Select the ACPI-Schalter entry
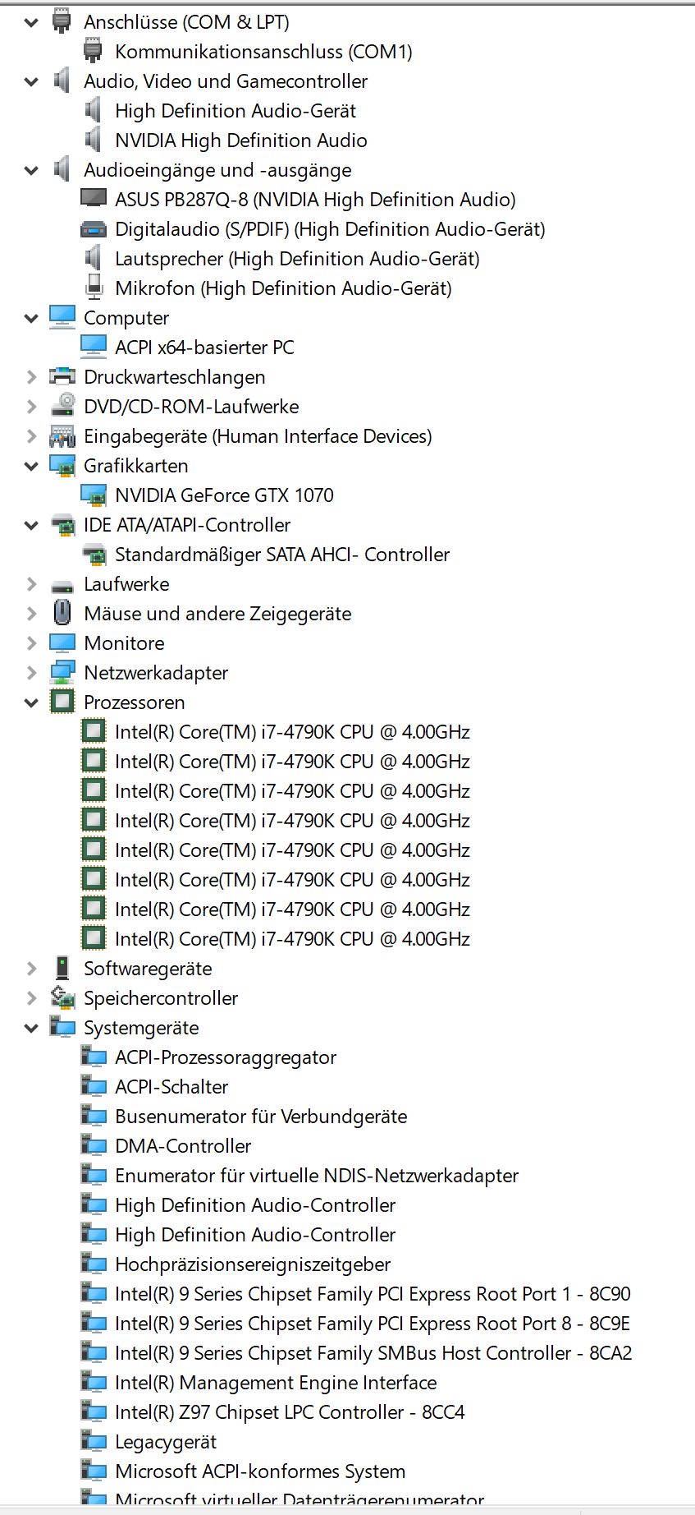 171,1087
